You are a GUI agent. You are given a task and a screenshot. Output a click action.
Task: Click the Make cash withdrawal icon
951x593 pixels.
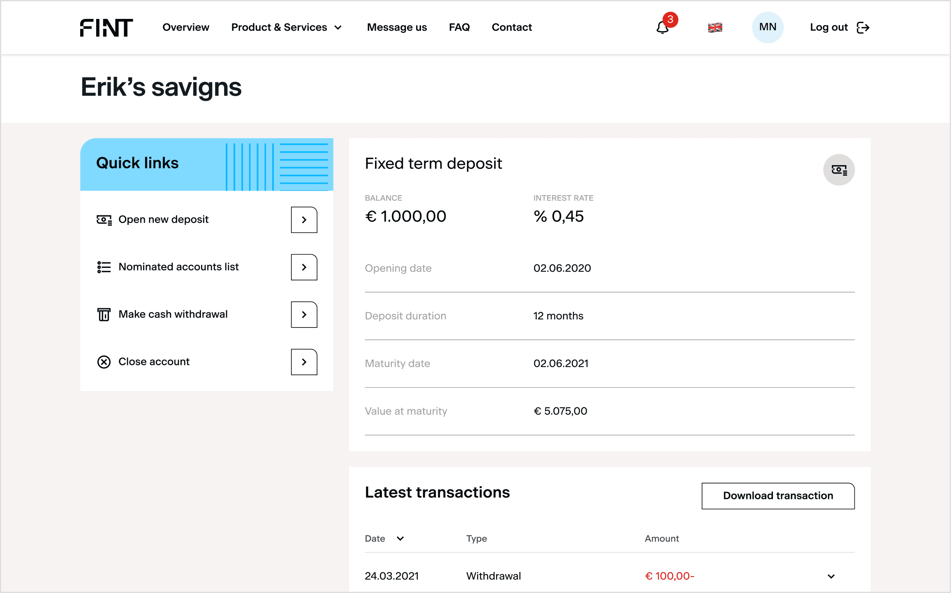click(104, 315)
